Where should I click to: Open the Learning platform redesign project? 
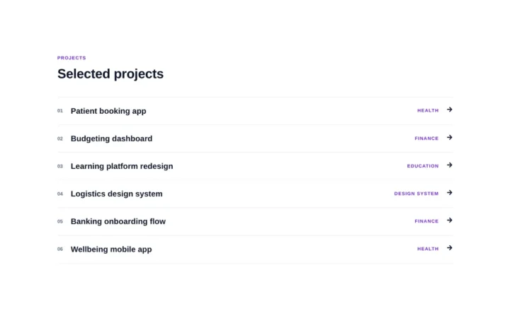(255, 166)
